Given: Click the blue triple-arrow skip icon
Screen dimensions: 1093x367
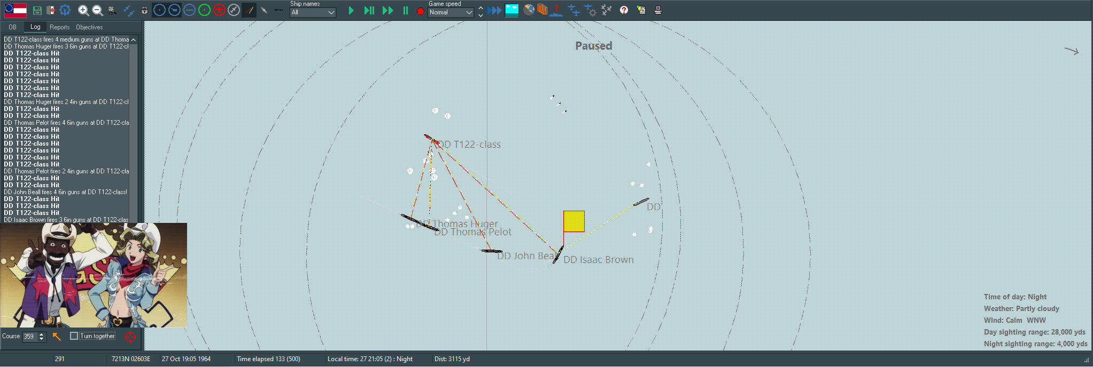Looking at the screenshot, I should pos(495,10).
